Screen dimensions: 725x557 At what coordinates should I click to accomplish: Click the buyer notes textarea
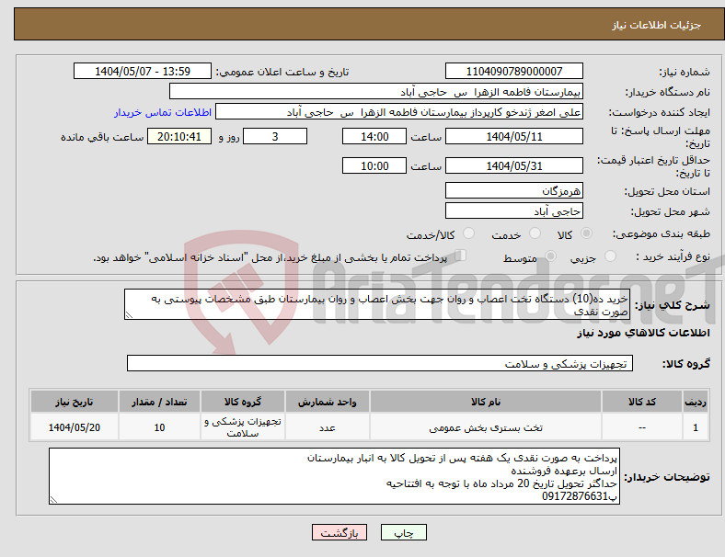(x=334, y=476)
